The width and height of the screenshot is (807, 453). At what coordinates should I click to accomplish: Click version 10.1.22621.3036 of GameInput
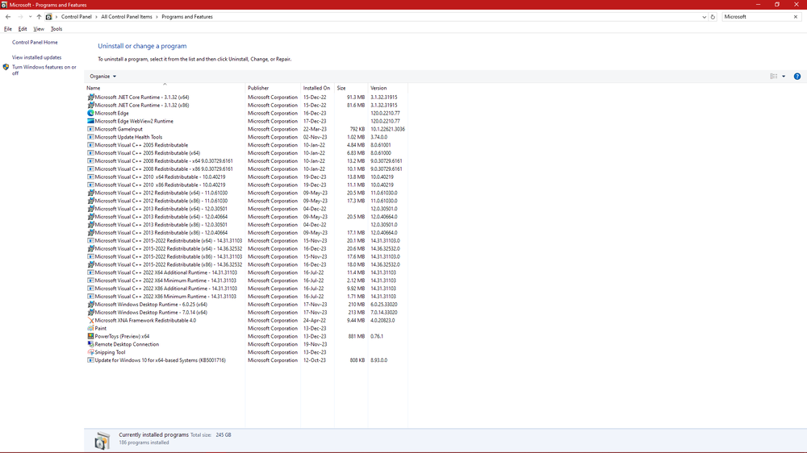point(387,129)
